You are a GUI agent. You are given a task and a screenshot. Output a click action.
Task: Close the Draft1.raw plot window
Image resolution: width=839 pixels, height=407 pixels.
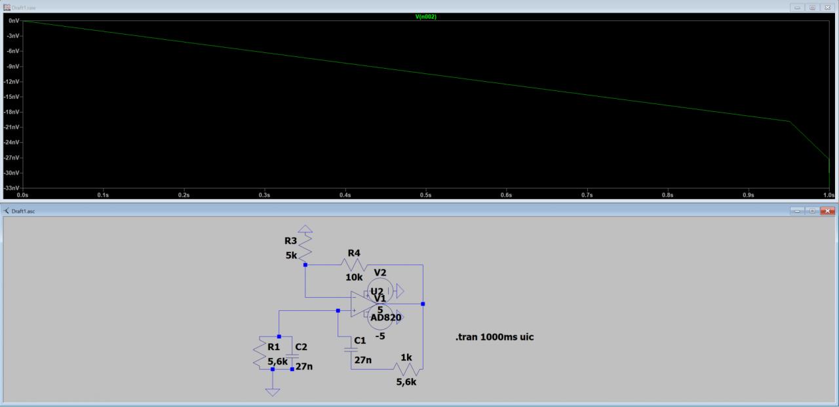pyautogui.click(x=827, y=6)
